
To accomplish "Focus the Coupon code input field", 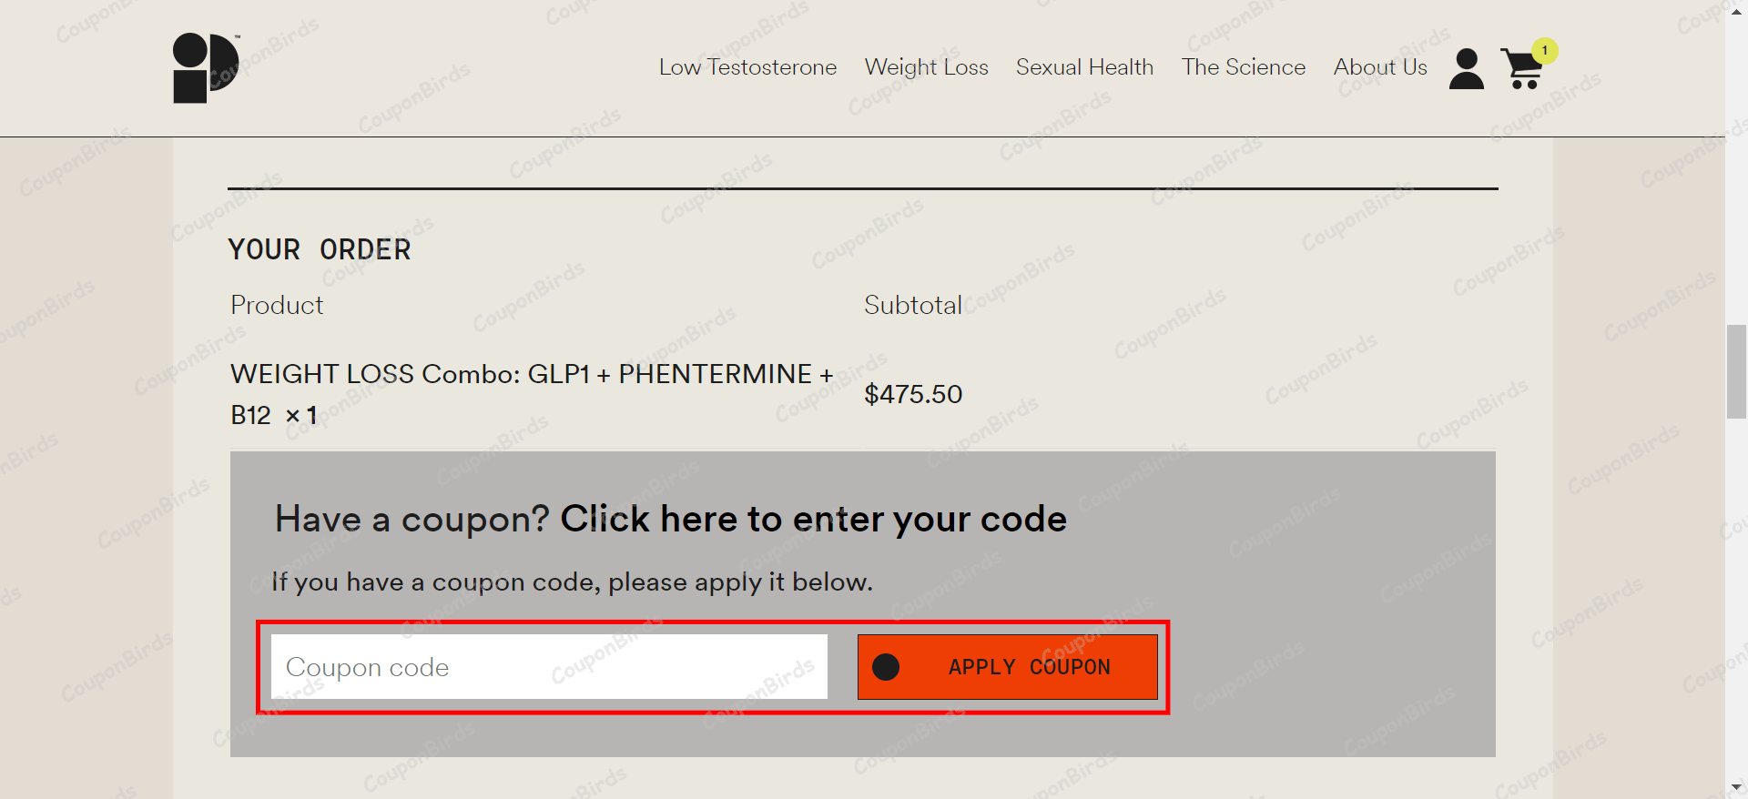I will [549, 667].
